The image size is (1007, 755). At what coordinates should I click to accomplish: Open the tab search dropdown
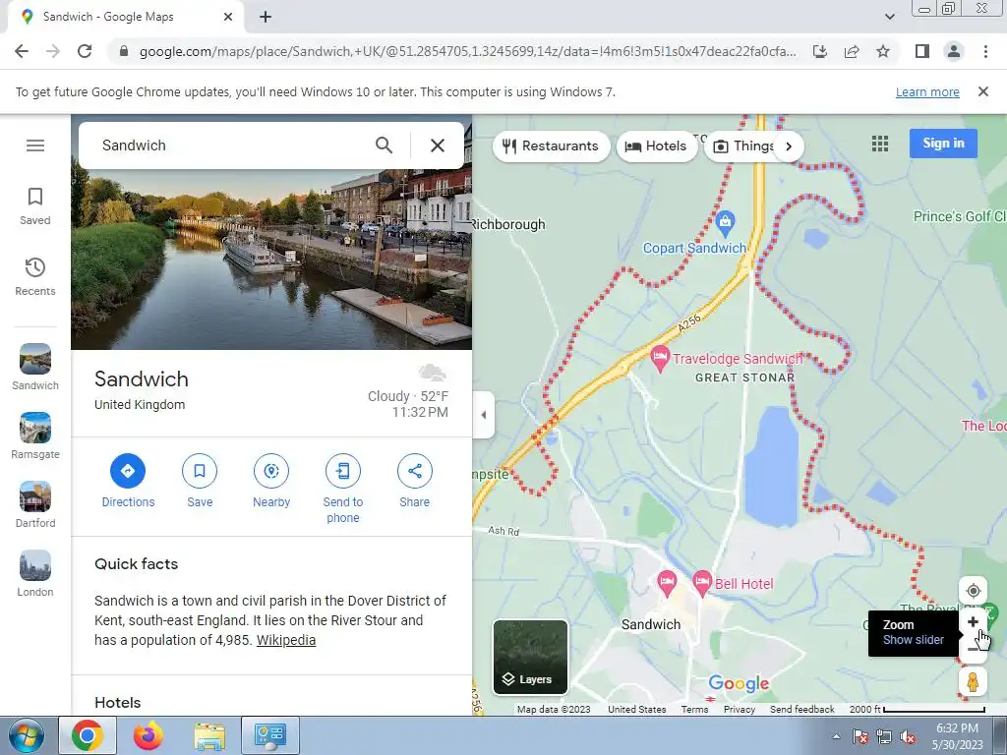pyautogui.click(x=889, y=17)
